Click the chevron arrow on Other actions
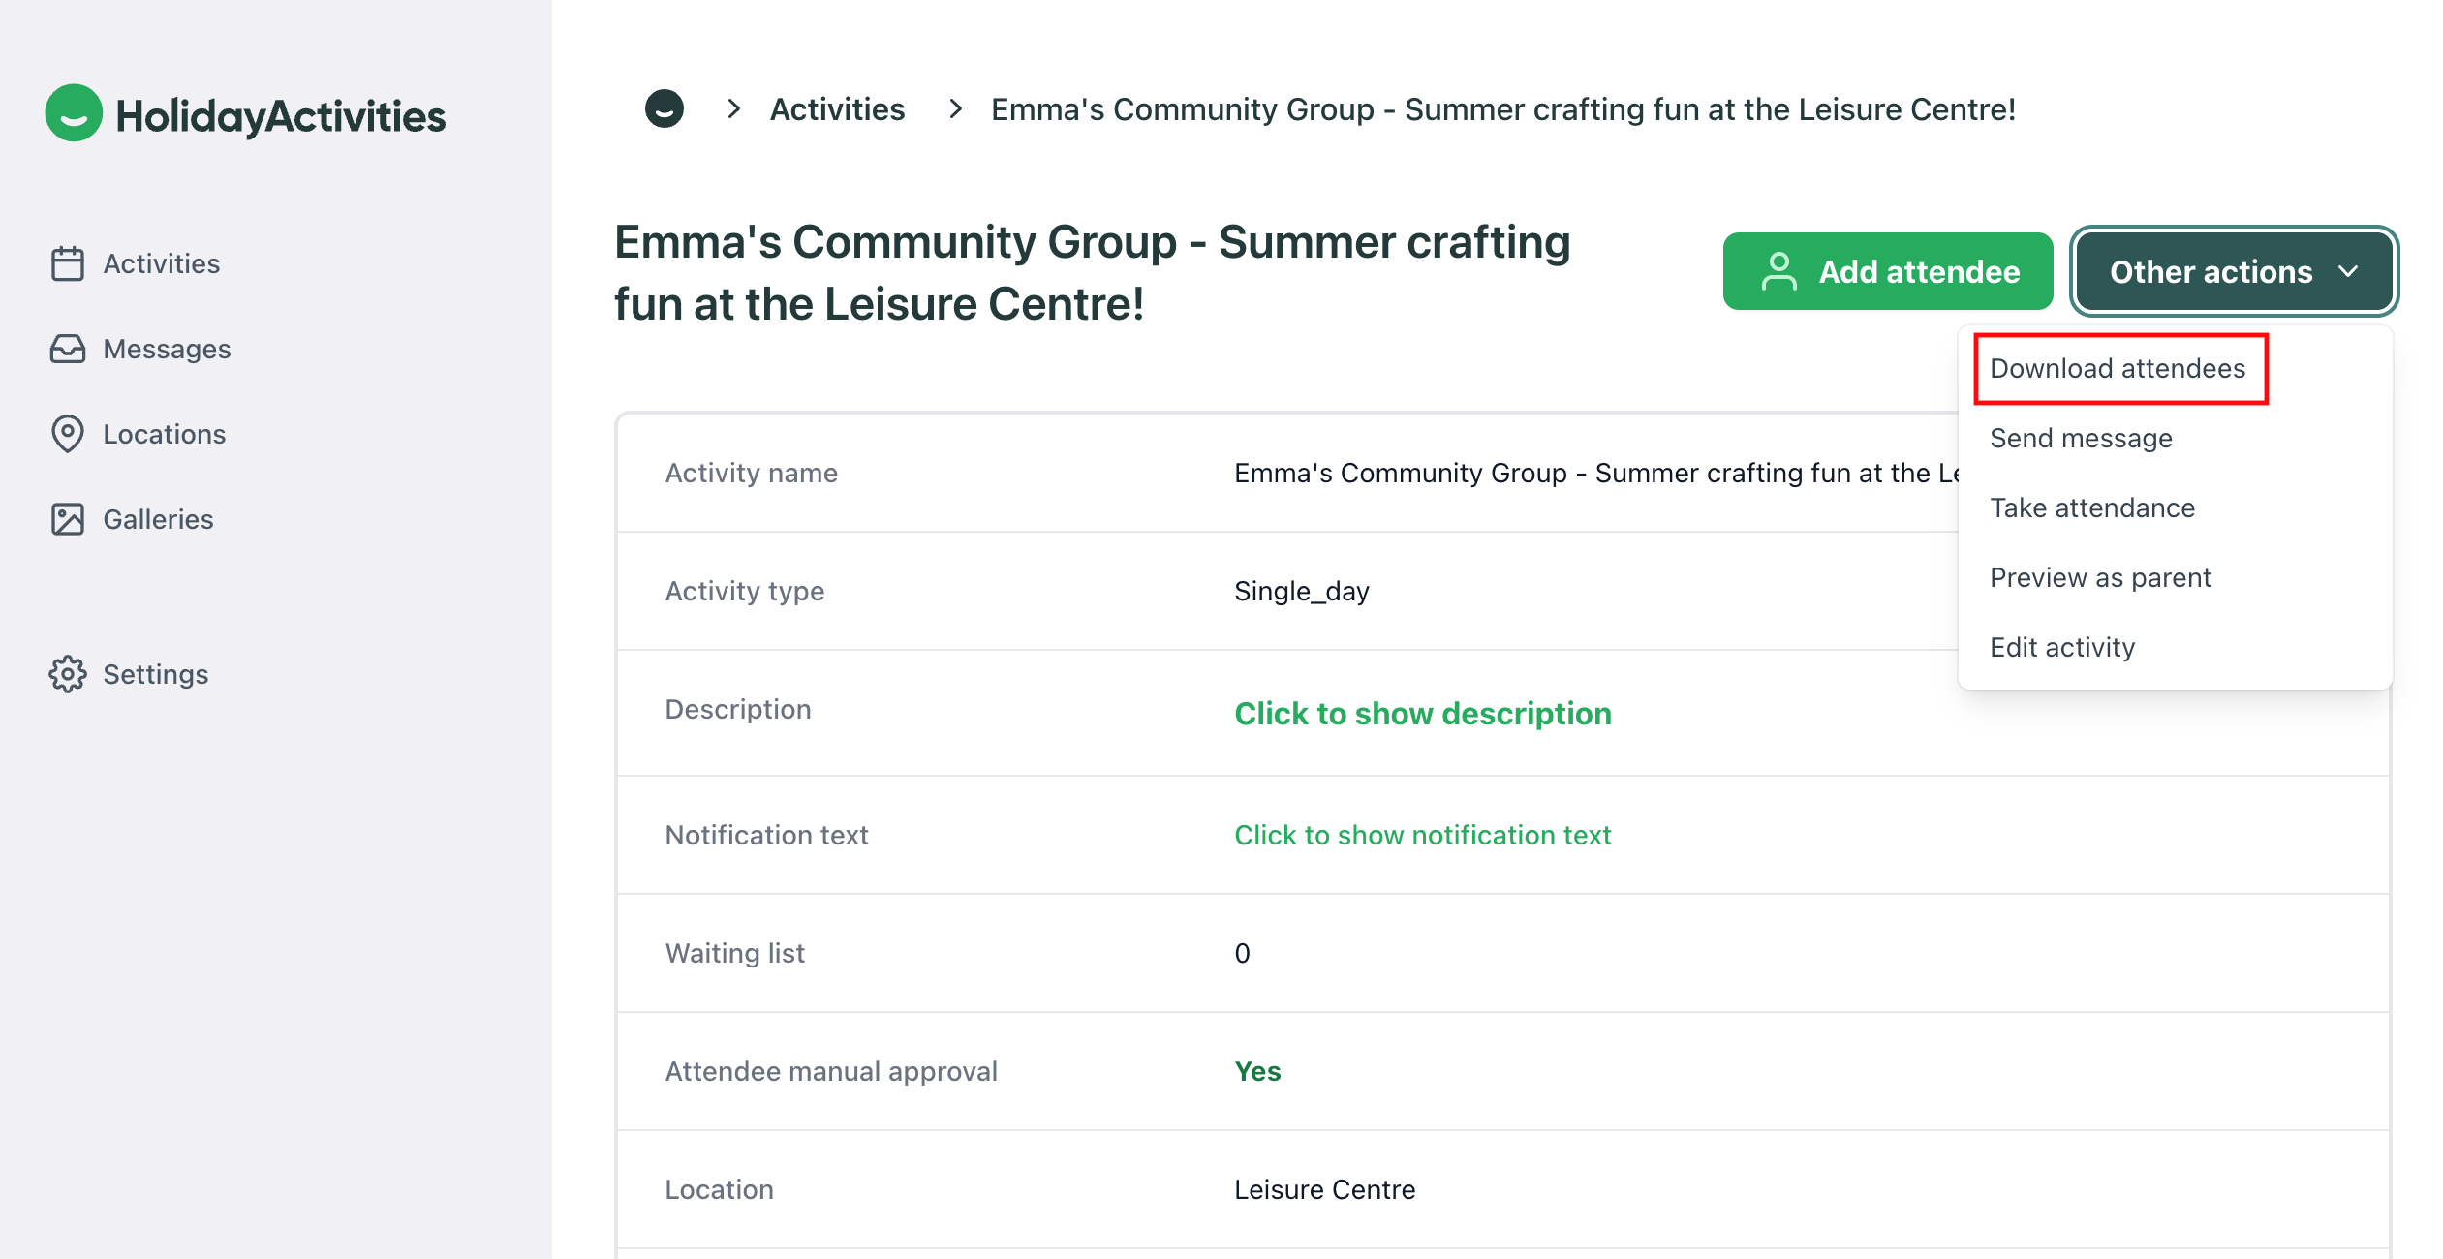 [x=2348, y=272]
